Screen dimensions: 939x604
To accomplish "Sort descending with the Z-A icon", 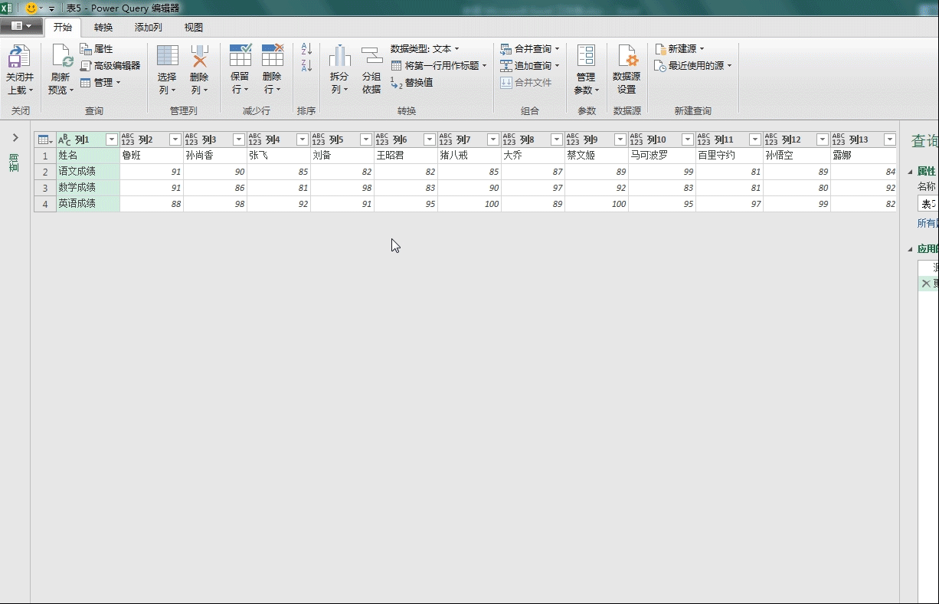I will 306,66.
